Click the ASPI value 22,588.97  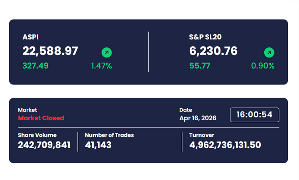50,51
